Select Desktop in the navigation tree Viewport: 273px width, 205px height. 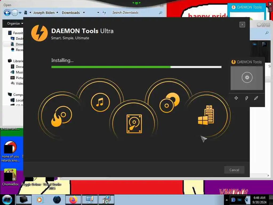tap(17, 38)
